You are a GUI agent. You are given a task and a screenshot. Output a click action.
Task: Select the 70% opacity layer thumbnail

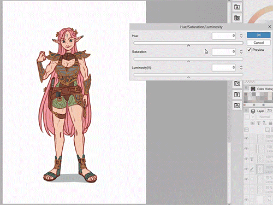(x=260, y=179)
